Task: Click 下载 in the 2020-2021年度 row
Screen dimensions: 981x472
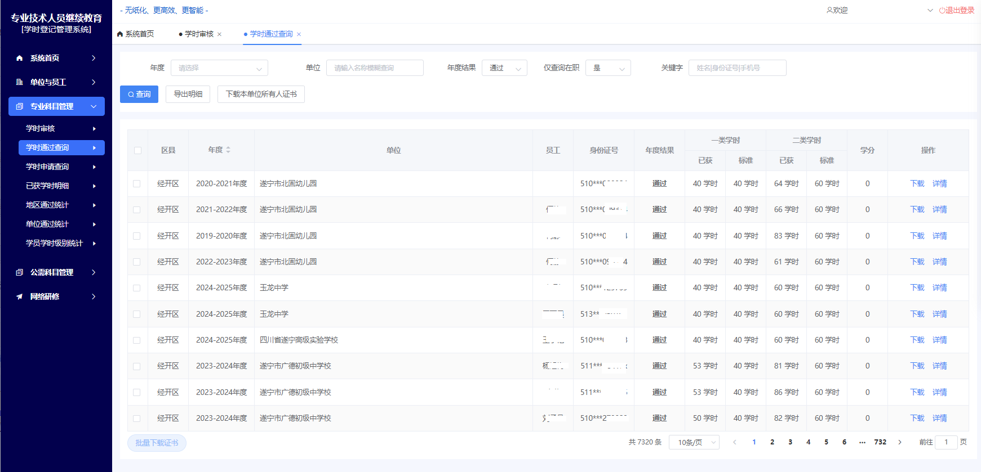Action: click(x=917, y=183)
